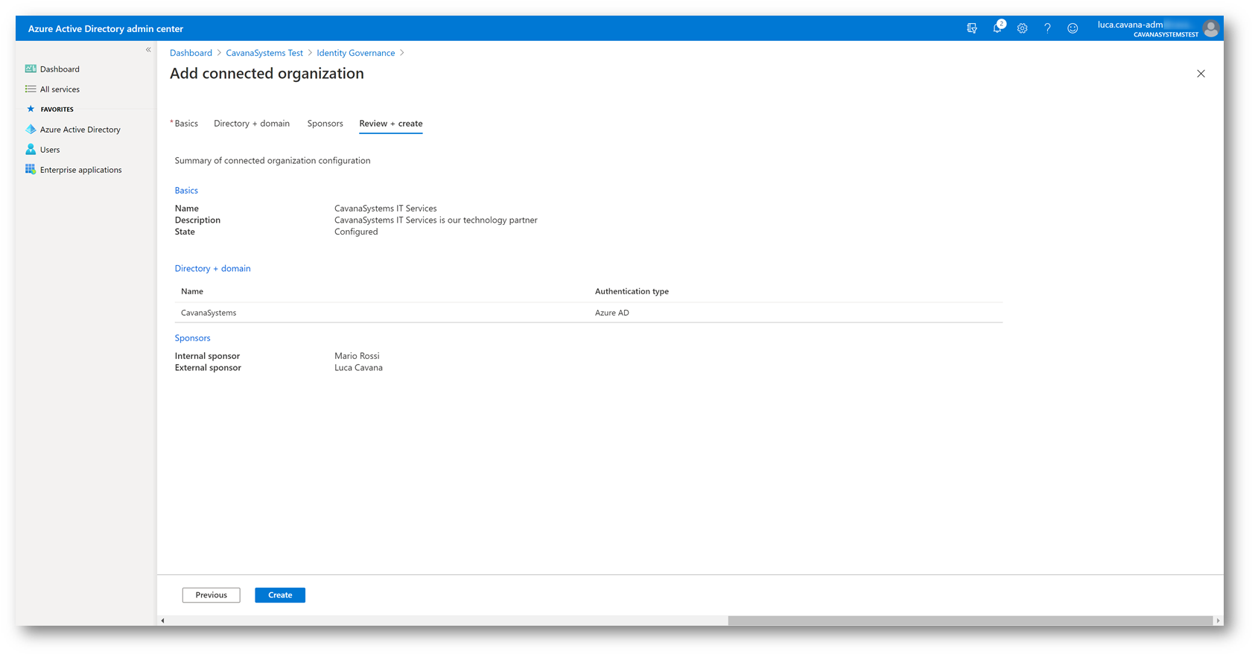Click the Sponsors section heading link
The width and height of the screenshot is (1255, 657).
[193, 338]
